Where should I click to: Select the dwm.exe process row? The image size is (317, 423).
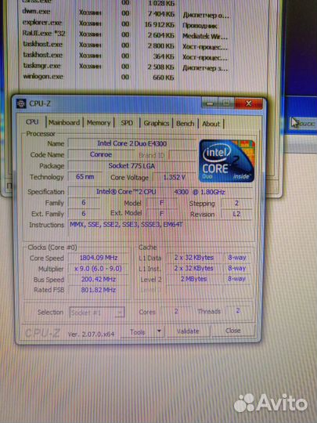(x=126, y=13)
